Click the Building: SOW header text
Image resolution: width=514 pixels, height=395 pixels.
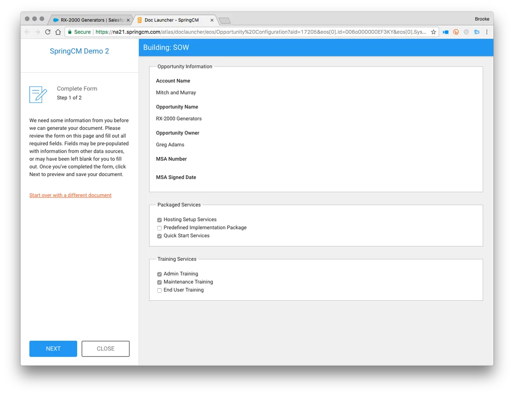pyautogui.click(x=166, y=47)
